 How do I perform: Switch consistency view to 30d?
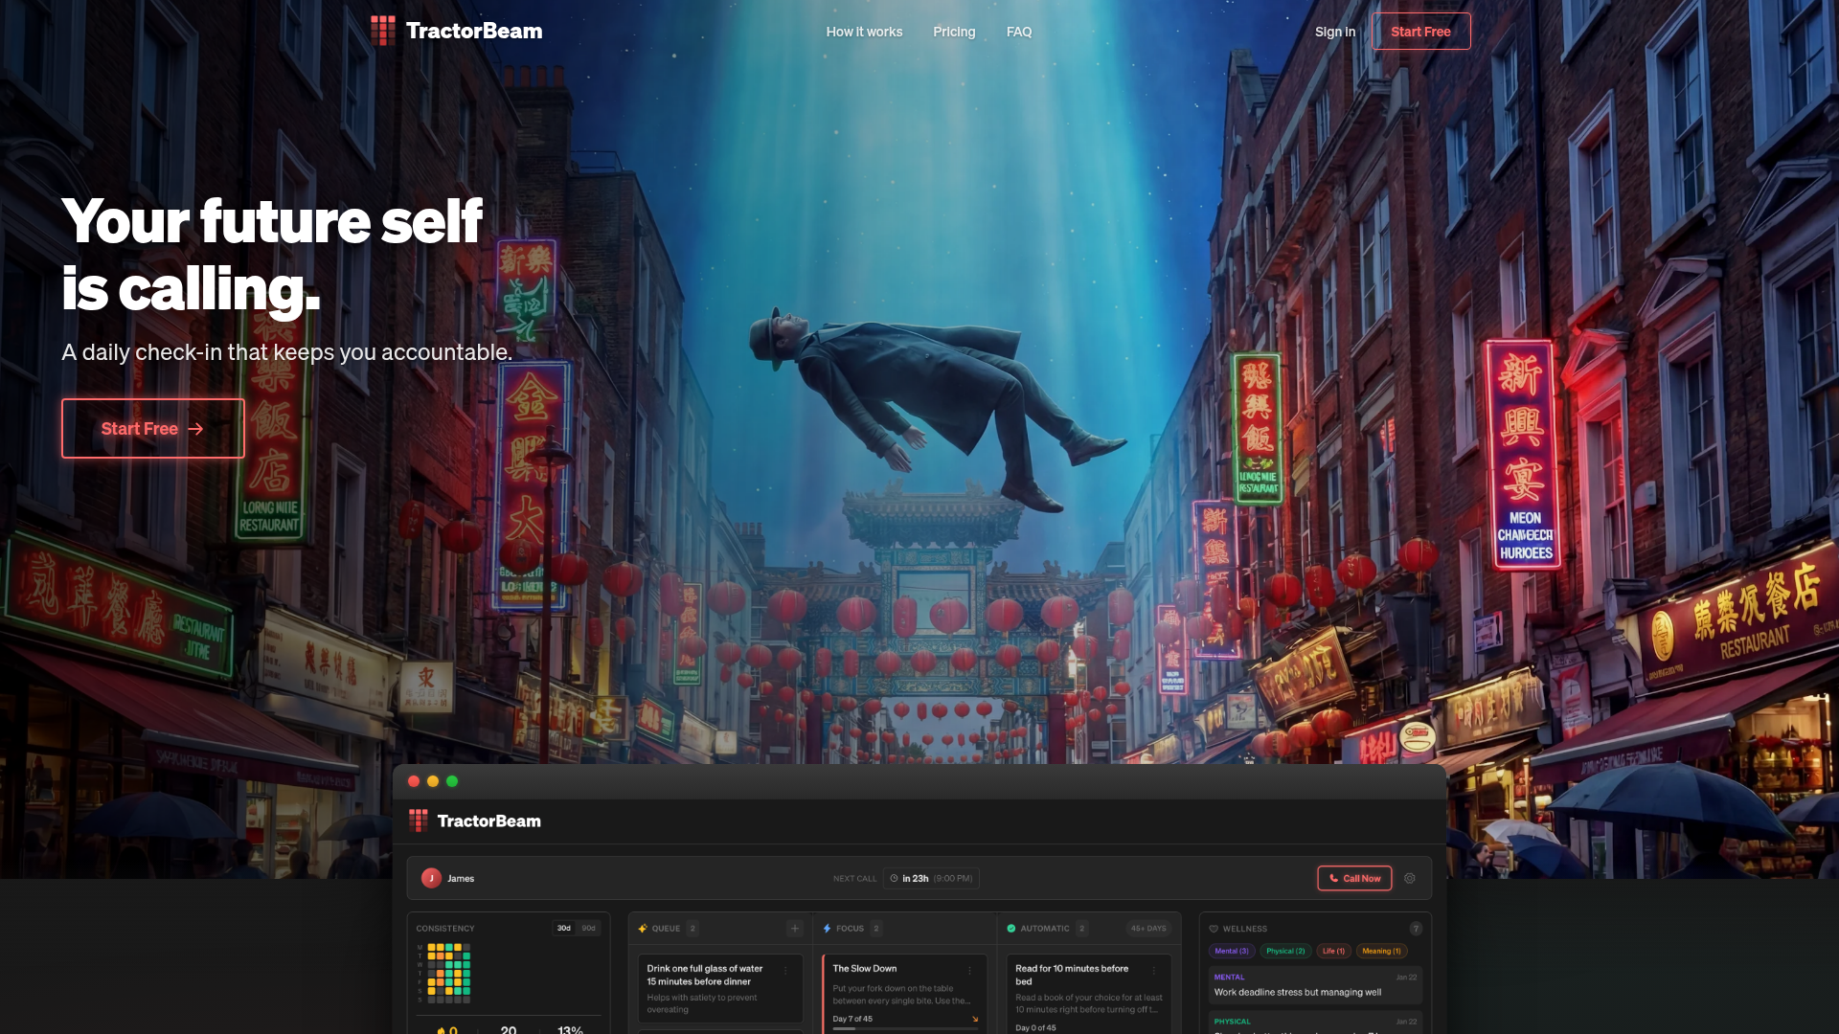564,928
